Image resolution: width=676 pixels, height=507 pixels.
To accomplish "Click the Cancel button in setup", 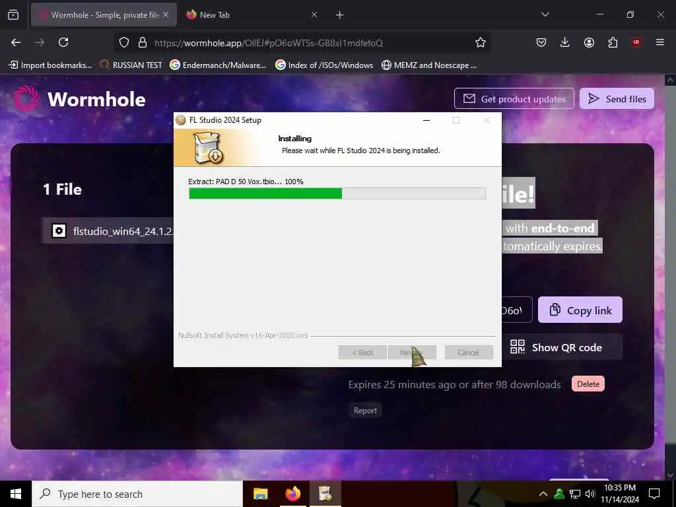I will tap(469, 353).
